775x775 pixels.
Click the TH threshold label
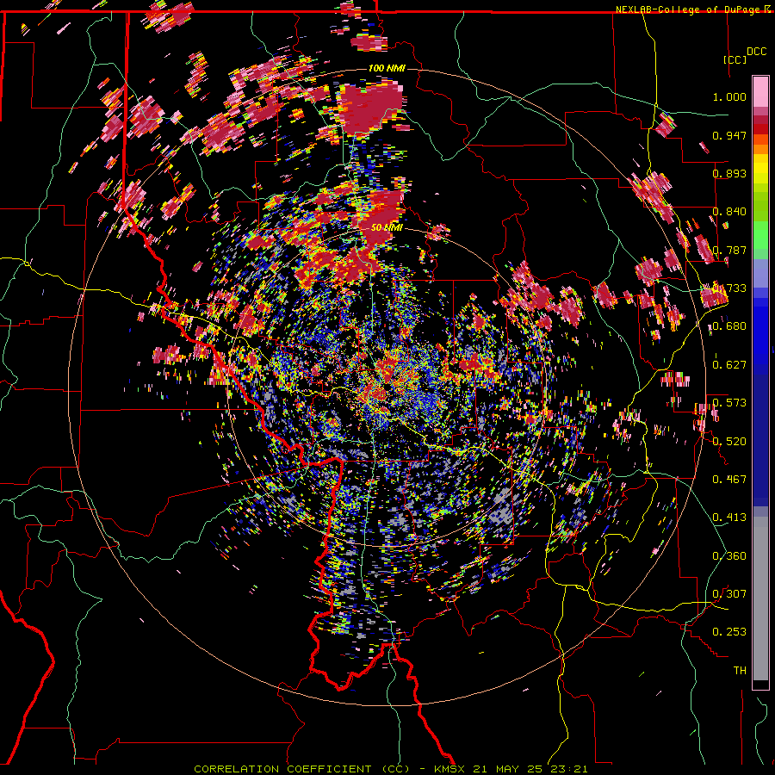[740, 671]
